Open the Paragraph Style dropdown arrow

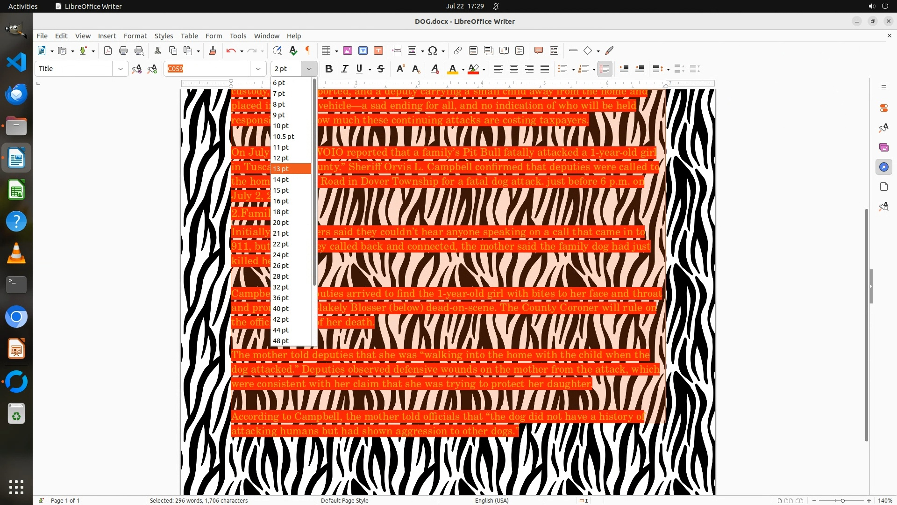[x=120, y=69]
